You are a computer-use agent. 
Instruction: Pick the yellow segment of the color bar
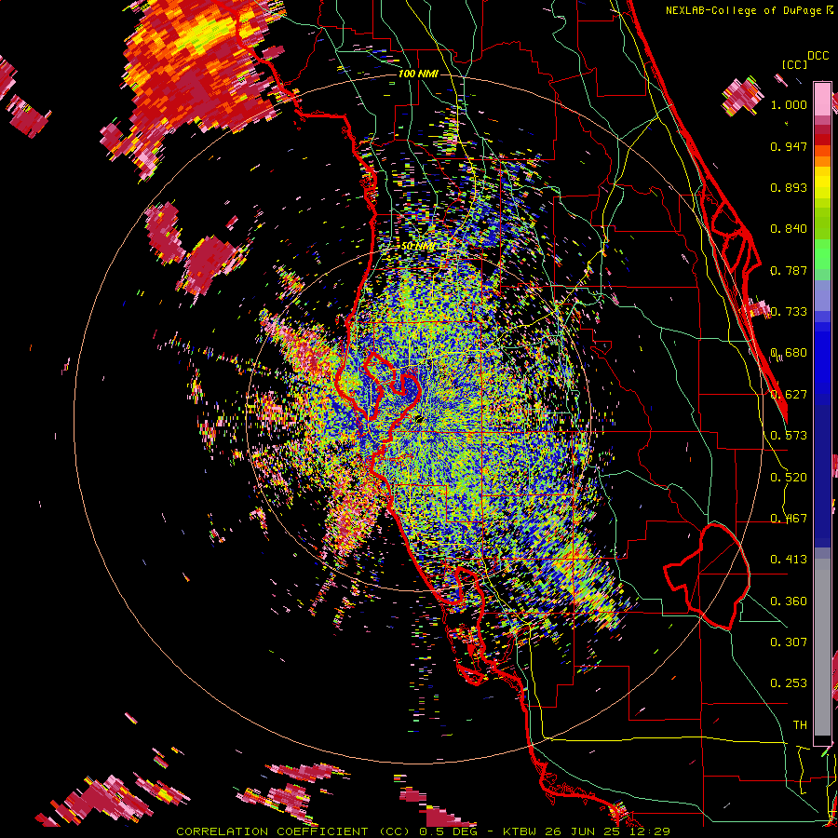(822, 182)
